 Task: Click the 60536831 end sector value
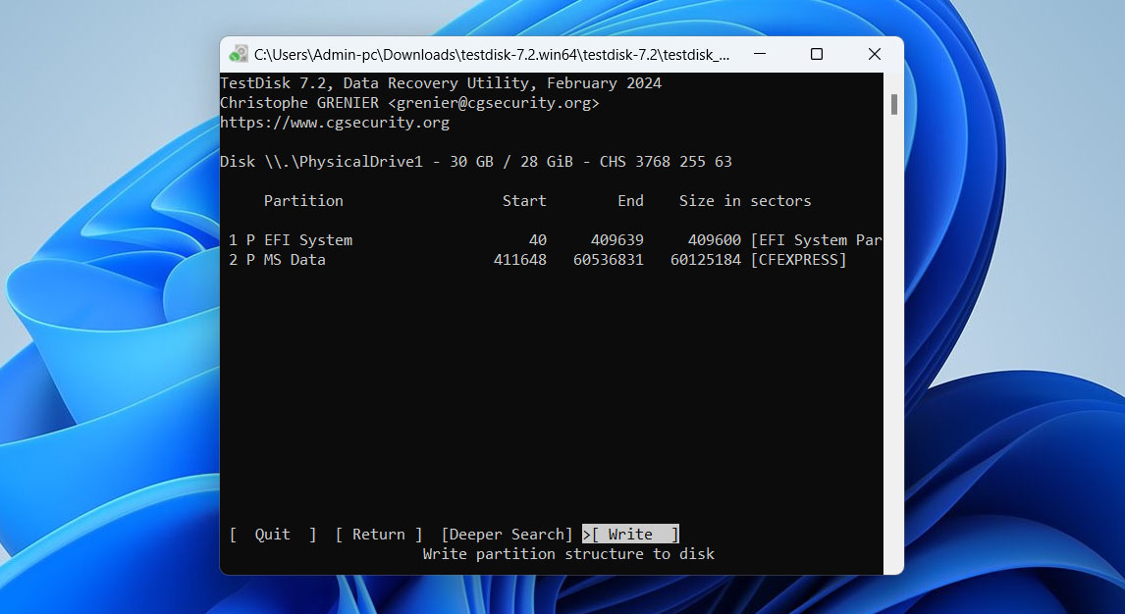click(x=609, y=259)
